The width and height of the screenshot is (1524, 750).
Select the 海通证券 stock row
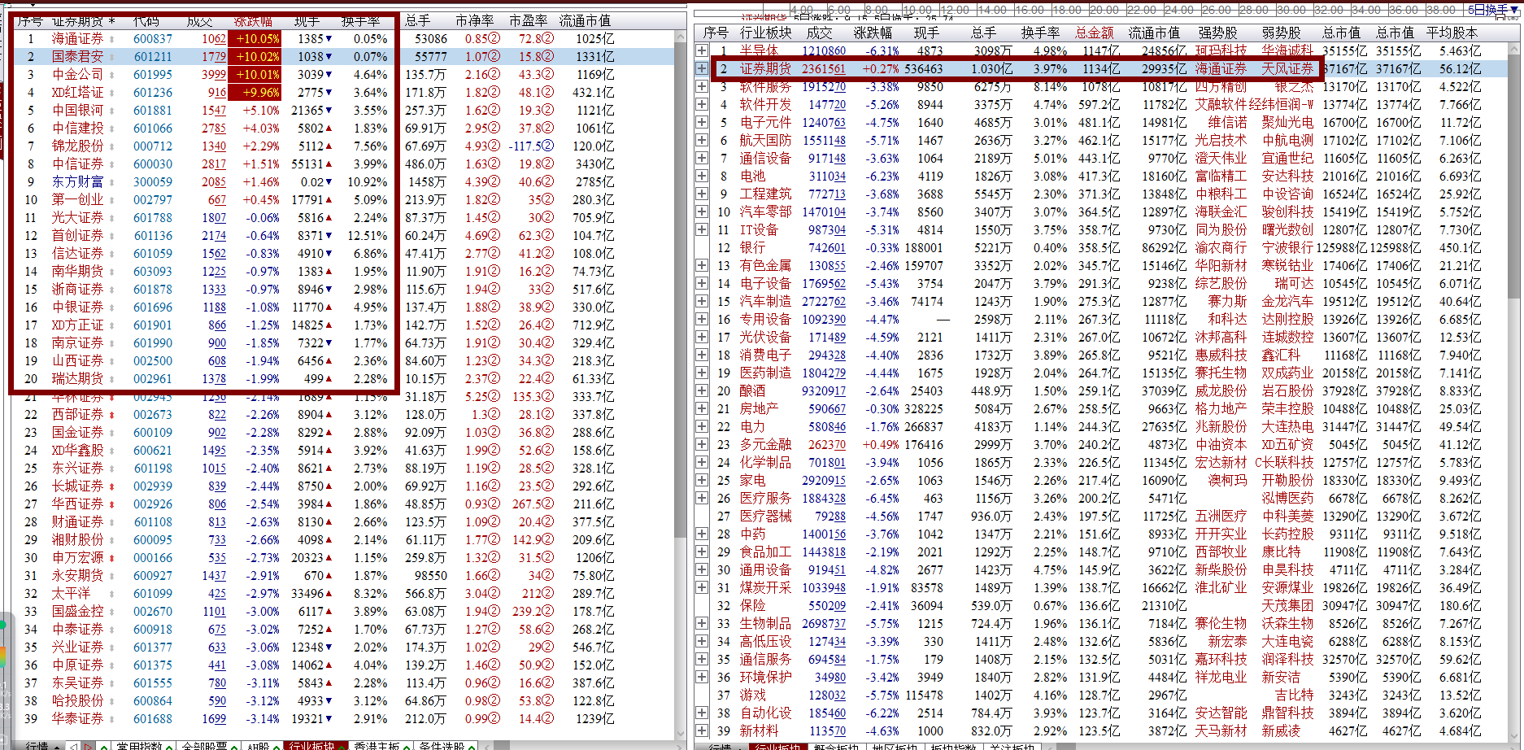[x=345, y=38]
